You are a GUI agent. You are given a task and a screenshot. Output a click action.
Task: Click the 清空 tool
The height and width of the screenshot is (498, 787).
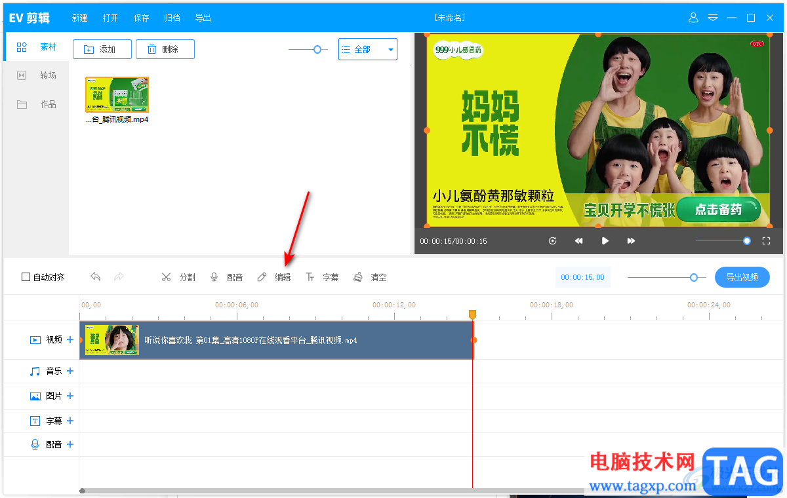[x=370, y=277]
